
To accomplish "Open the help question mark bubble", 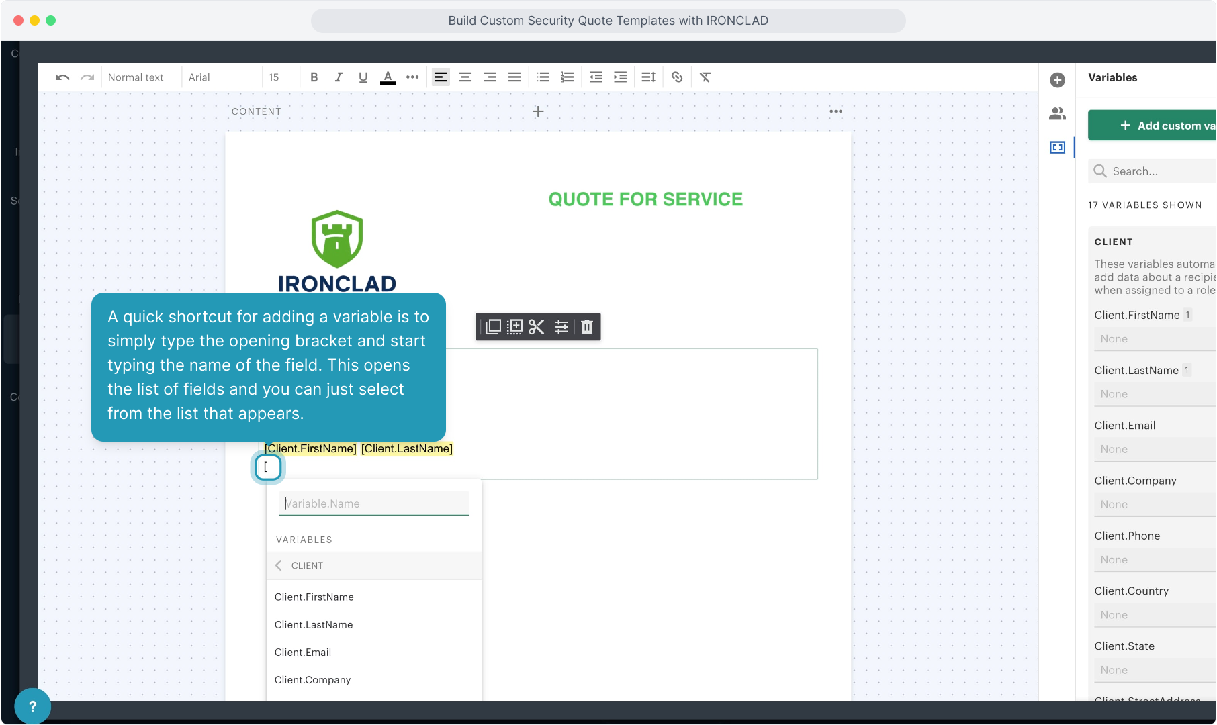I will tap(32, 706).
